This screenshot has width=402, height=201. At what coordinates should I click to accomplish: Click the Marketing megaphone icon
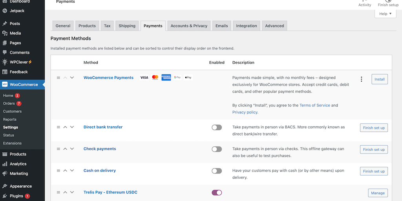[x=5, y=174]
